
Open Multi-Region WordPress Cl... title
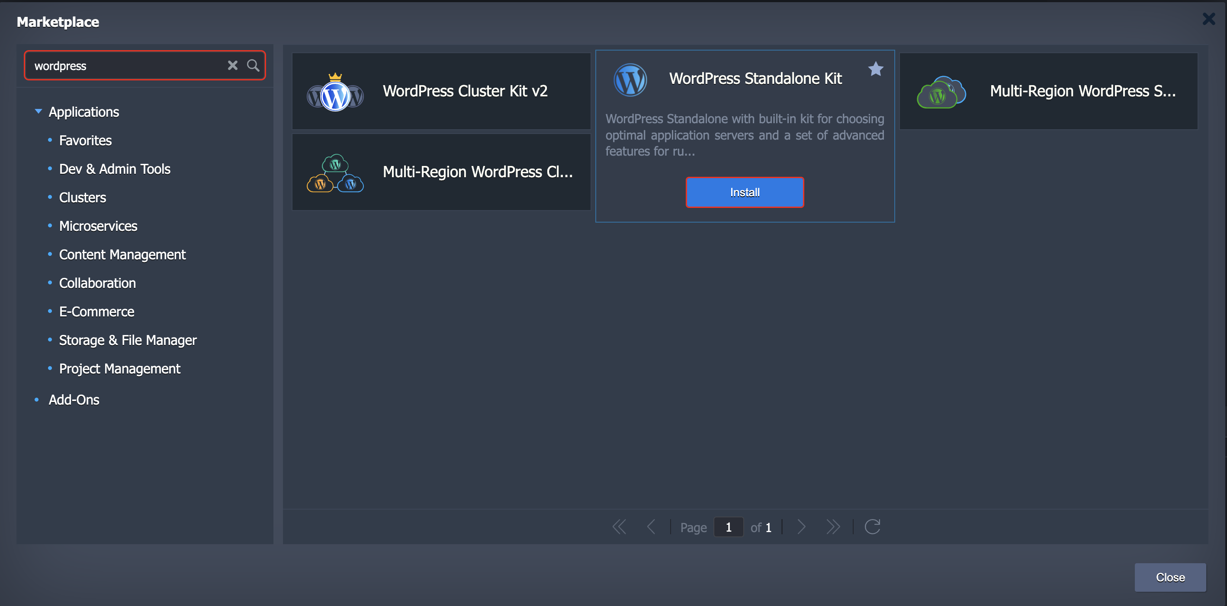(x=478, y=172)
